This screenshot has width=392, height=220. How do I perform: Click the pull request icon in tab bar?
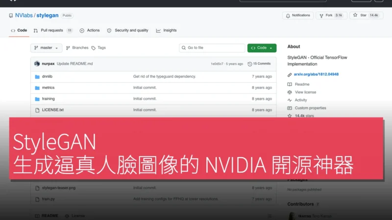click(x=36, y=31)
